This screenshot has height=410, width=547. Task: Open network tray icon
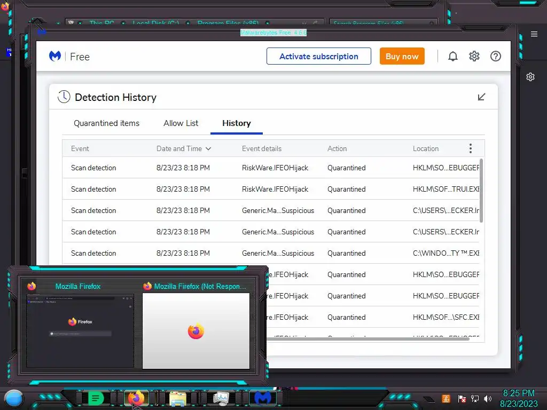[x=475, y=399]
